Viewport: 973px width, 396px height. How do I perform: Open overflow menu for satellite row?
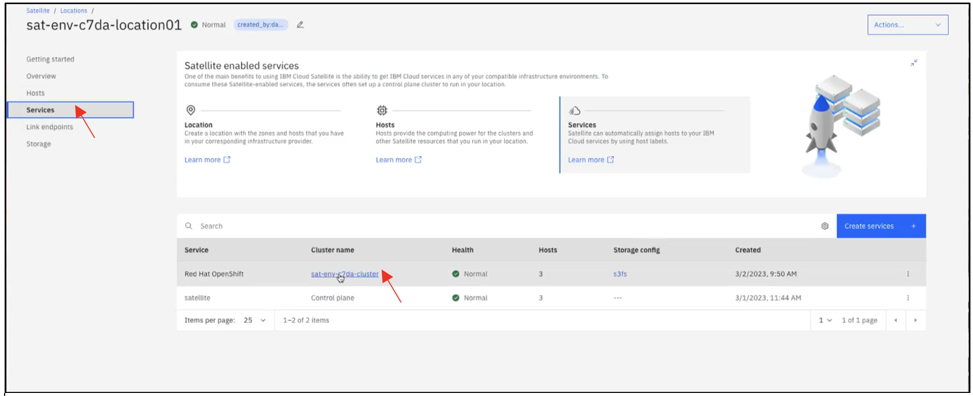point(908,298)
